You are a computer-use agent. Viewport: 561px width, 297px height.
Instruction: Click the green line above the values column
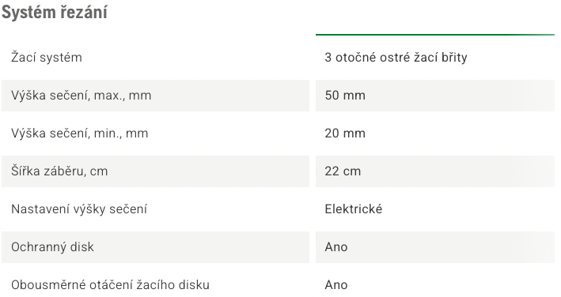coord(435,35)
